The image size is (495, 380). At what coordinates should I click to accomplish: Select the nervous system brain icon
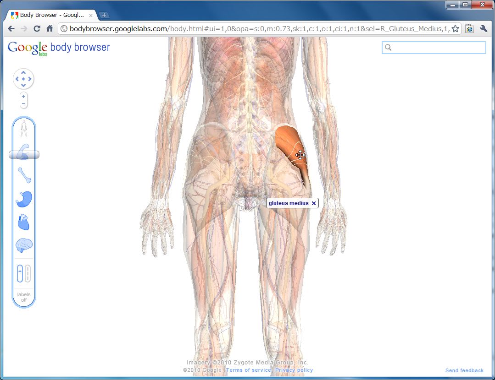tap(24, 246)
